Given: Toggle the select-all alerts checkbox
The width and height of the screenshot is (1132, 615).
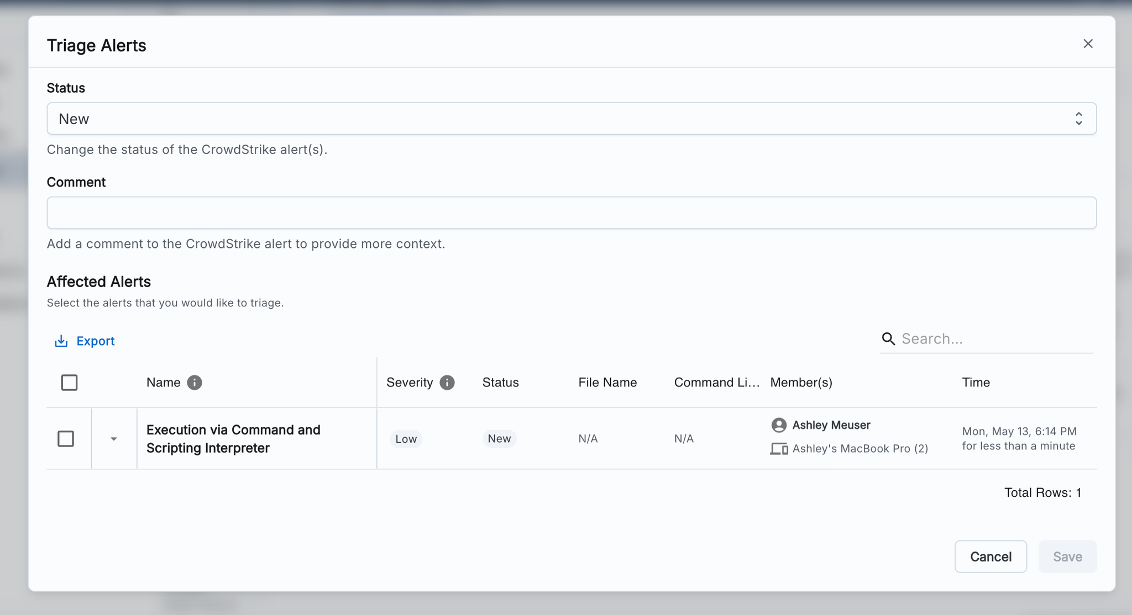Looking at the screenshot, I should coord(69,383).
